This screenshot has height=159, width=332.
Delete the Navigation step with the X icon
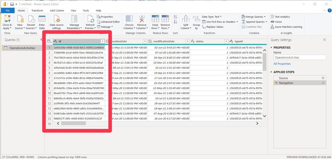(x=276, y=83)
